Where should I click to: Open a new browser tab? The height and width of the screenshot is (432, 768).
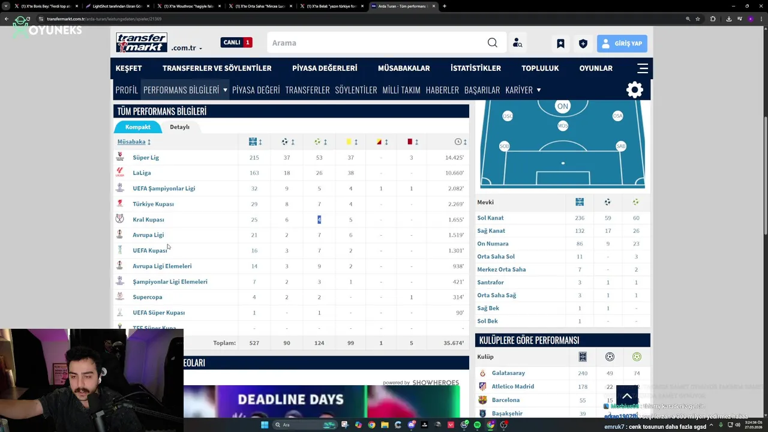pyautogui.click(x=444, y=6)
